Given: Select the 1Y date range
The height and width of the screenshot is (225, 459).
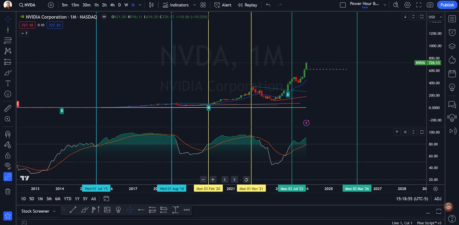Looking at the screenshot, I should (77, 199).
